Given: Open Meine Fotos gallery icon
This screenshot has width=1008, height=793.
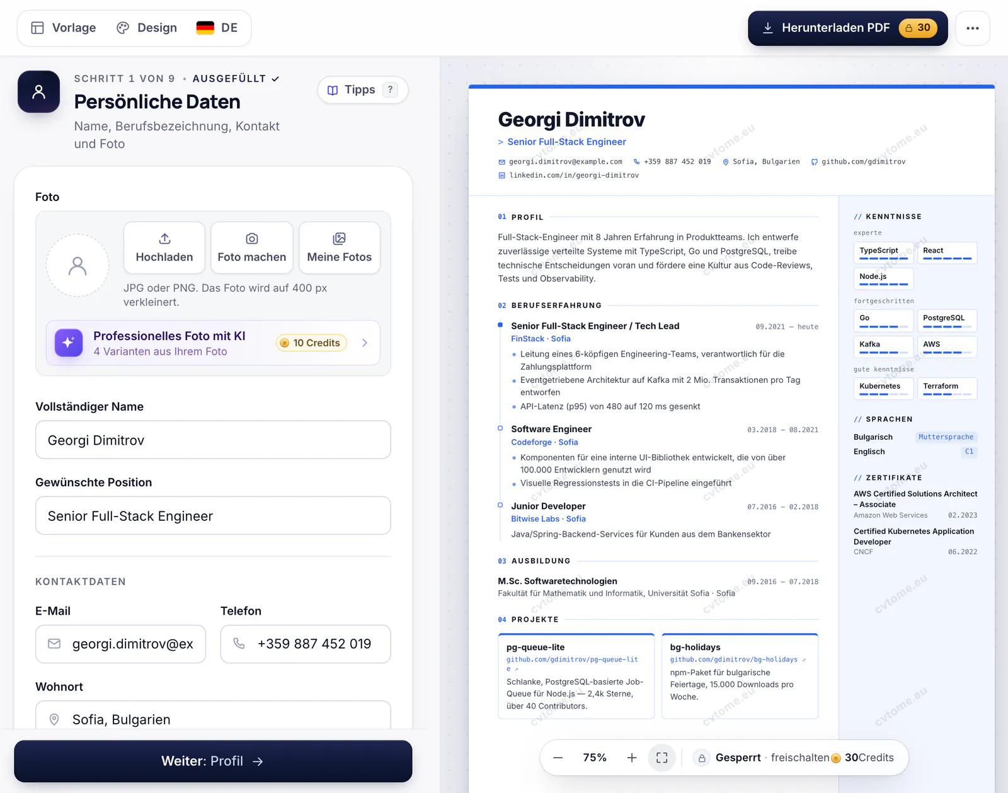Looking at the screenshot, I should (340, 239).
